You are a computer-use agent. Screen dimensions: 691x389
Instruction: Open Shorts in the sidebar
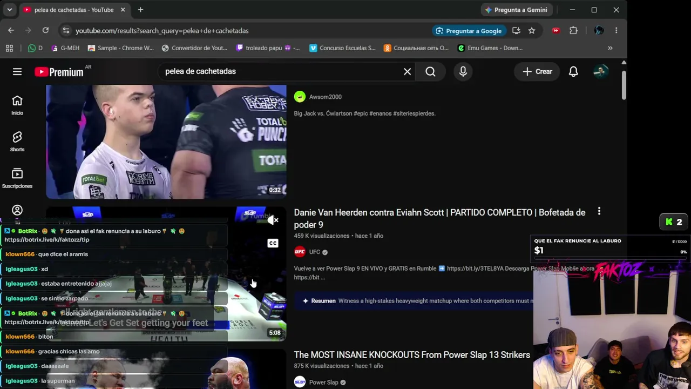[x=17, y=142]
